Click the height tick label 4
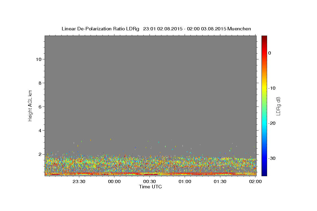 pyautogui.click(x=40, y=130)
